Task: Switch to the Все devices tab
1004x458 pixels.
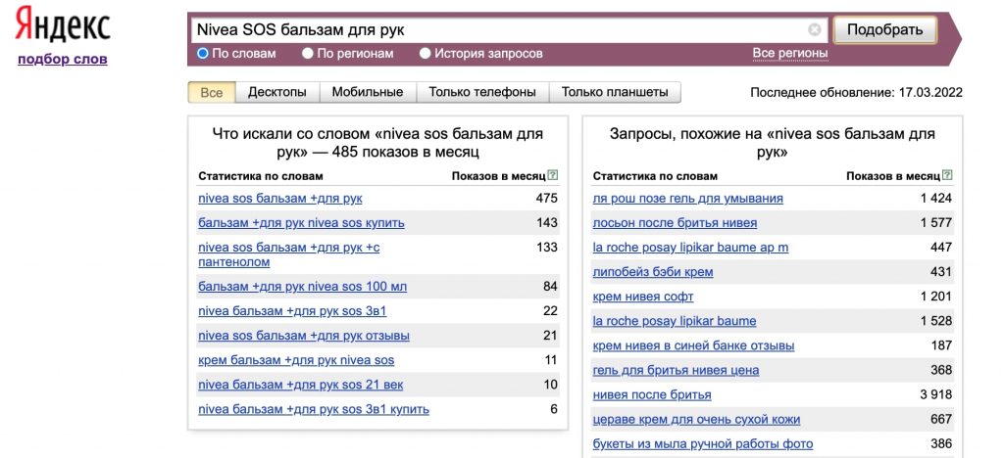Action: [212, 92]
